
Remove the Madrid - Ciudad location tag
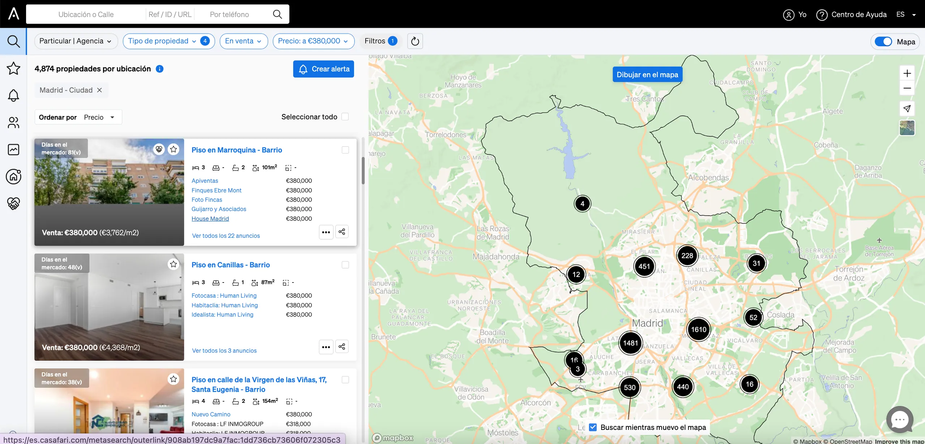click(x=99, y=90)
